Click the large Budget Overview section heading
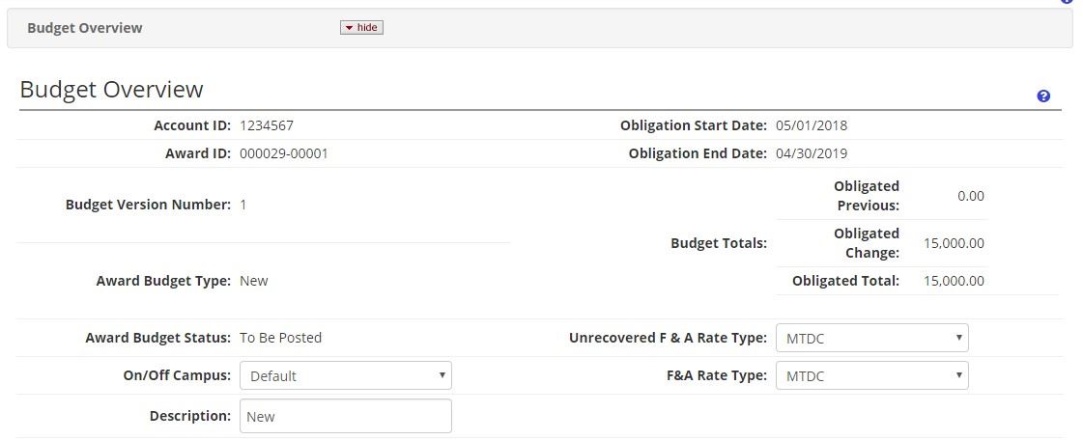 point(111,90)
